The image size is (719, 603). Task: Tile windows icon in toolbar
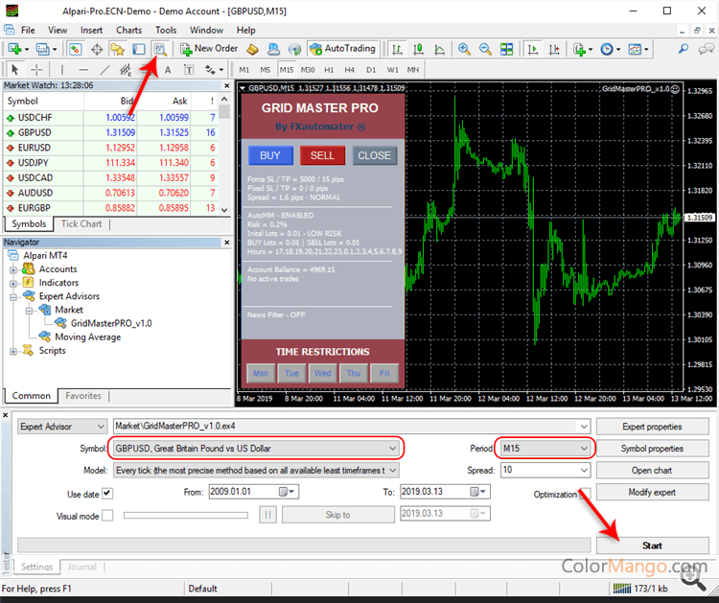pyautogui.click(x=507, y=49)
